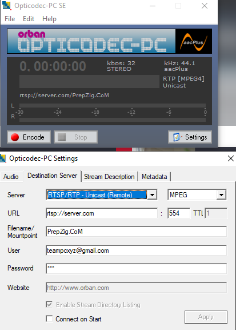Click the Stop button

(76, 137)
